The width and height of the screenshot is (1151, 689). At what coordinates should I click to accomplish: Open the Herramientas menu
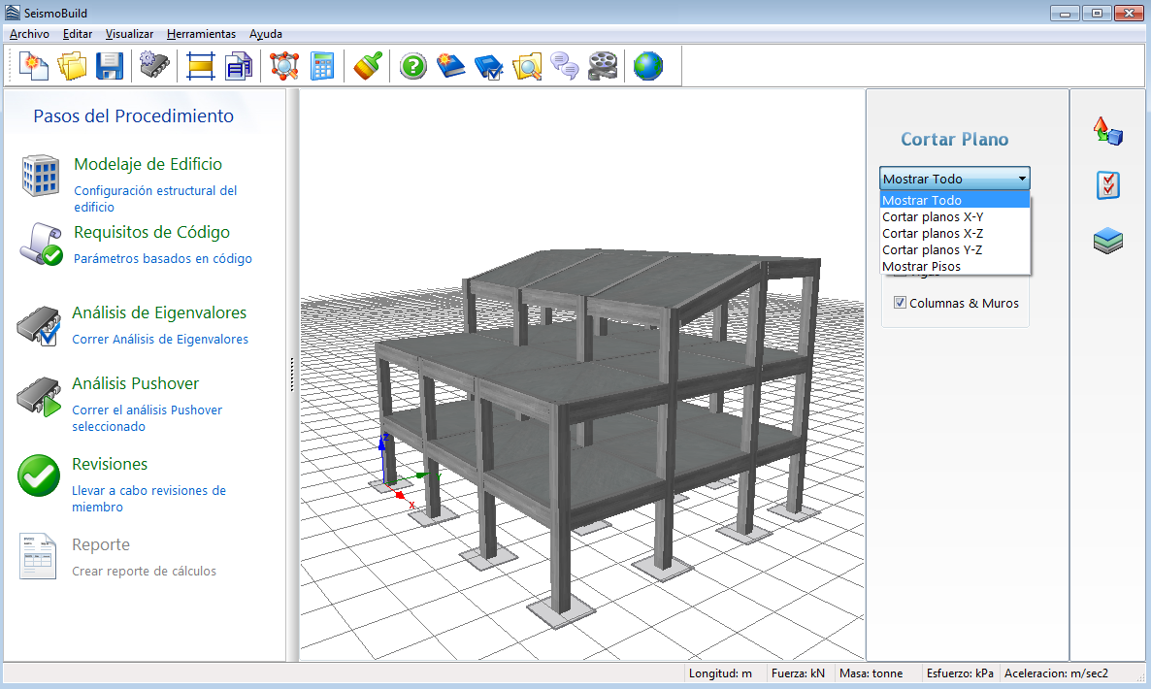point(201,34)
